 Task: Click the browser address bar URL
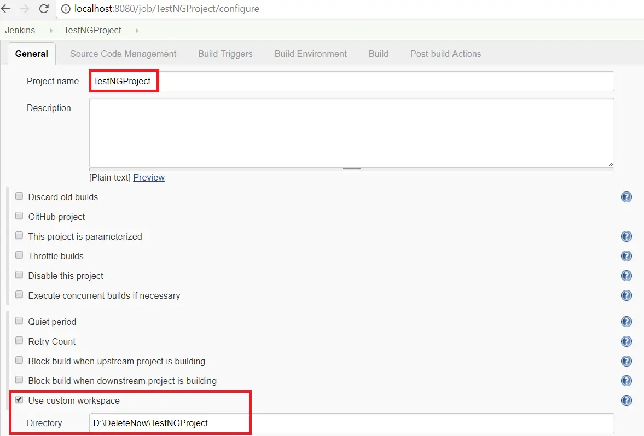pos(167,9)
